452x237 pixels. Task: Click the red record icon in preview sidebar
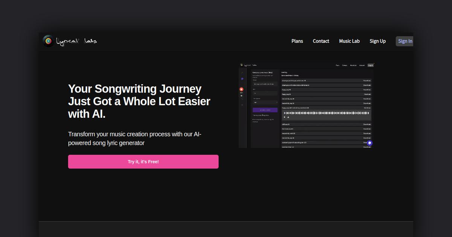pos(241,89)
